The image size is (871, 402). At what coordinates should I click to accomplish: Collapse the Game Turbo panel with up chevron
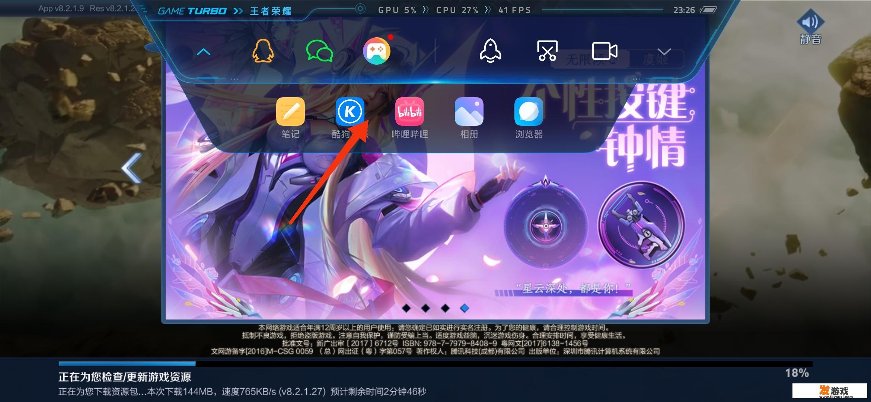(203, 52)
